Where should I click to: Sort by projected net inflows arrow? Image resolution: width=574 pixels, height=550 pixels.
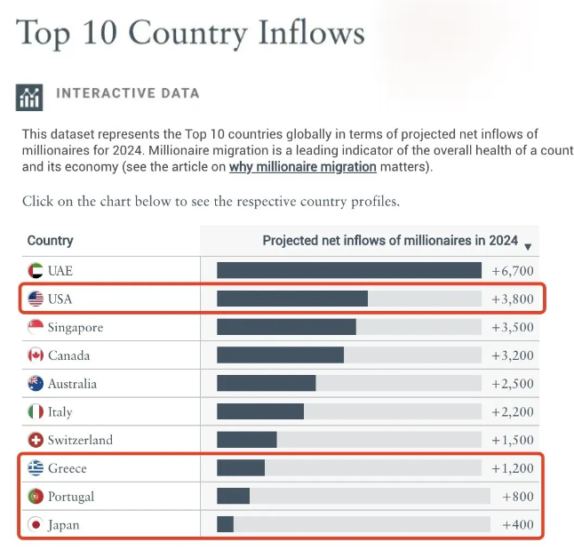tap(528, 246)
